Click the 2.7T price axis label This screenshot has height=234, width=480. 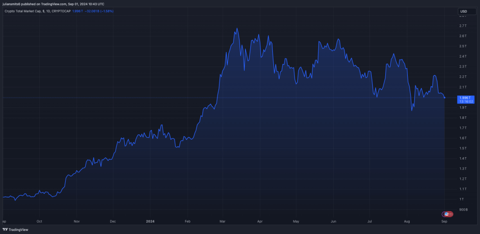click(462, 26)
